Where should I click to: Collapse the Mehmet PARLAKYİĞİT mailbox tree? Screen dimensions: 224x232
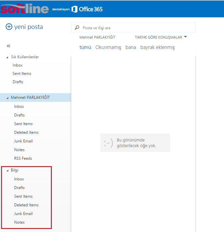coord(7,98)
